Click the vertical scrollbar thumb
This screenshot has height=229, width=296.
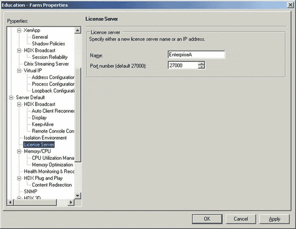(x=78, y=115)
